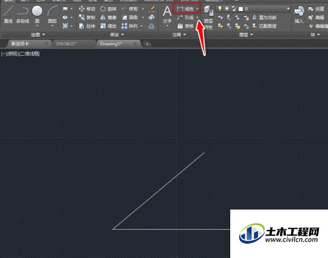328x258 pixels.
Task: Click Match Layer (匹配图层) button
Action: (264, 26)
